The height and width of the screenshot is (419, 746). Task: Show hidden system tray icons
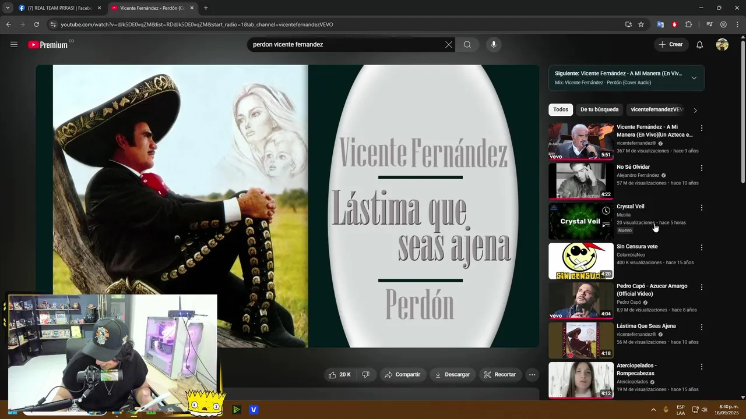[x=653, y=410]
